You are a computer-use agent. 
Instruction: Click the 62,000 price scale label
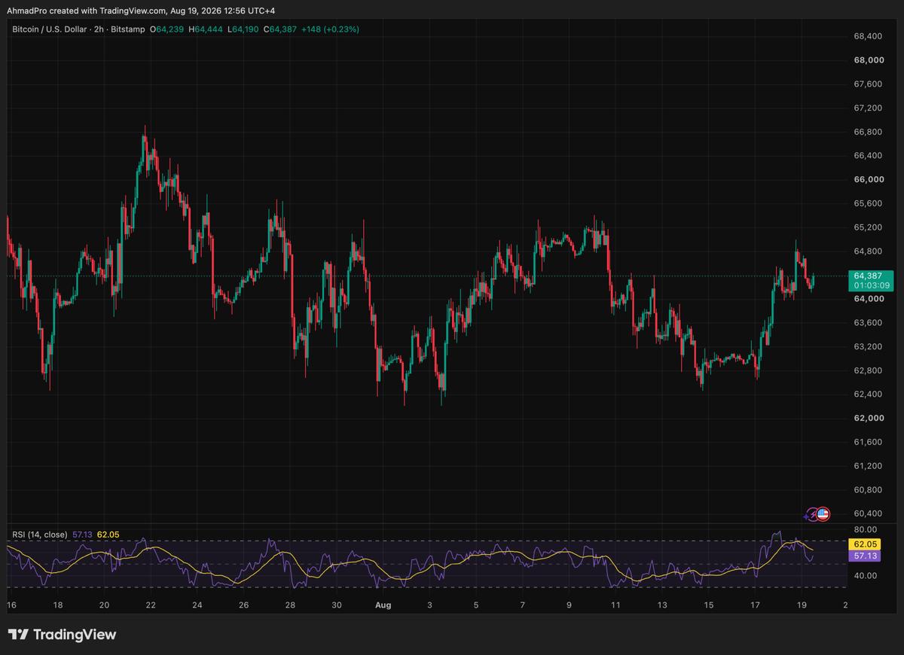pyautogui.click(x=869, y=418)
